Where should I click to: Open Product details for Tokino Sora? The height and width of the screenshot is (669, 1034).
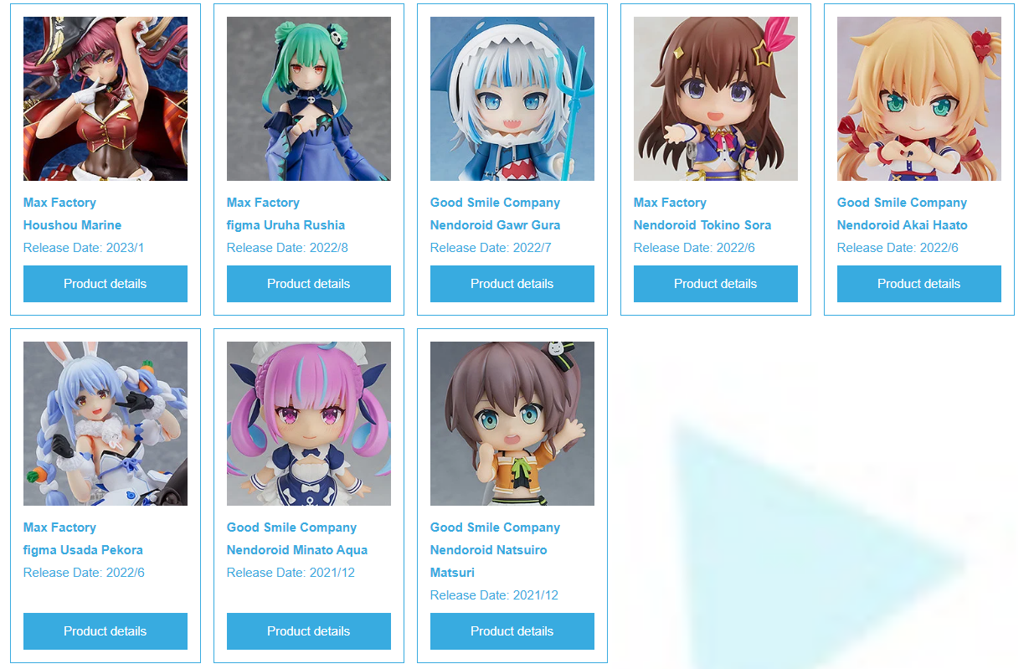716,284
